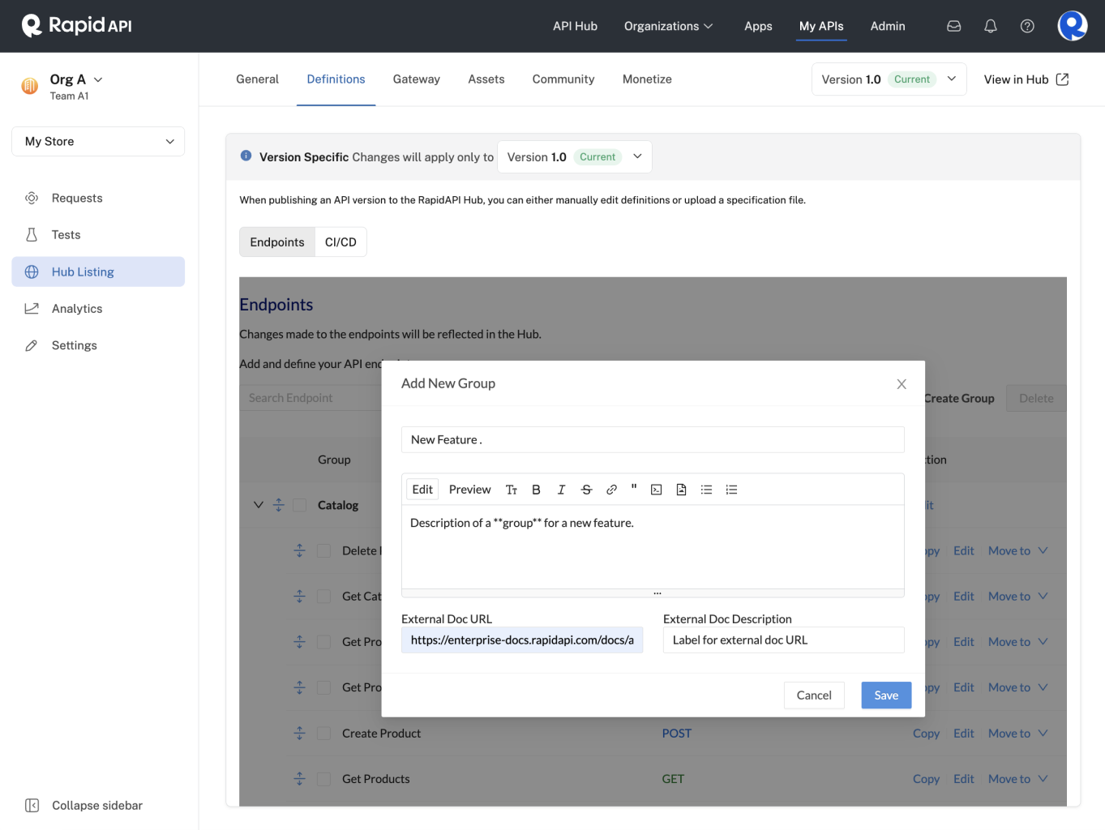Click the Collapse sidebar icon

[x=32, y=805]
